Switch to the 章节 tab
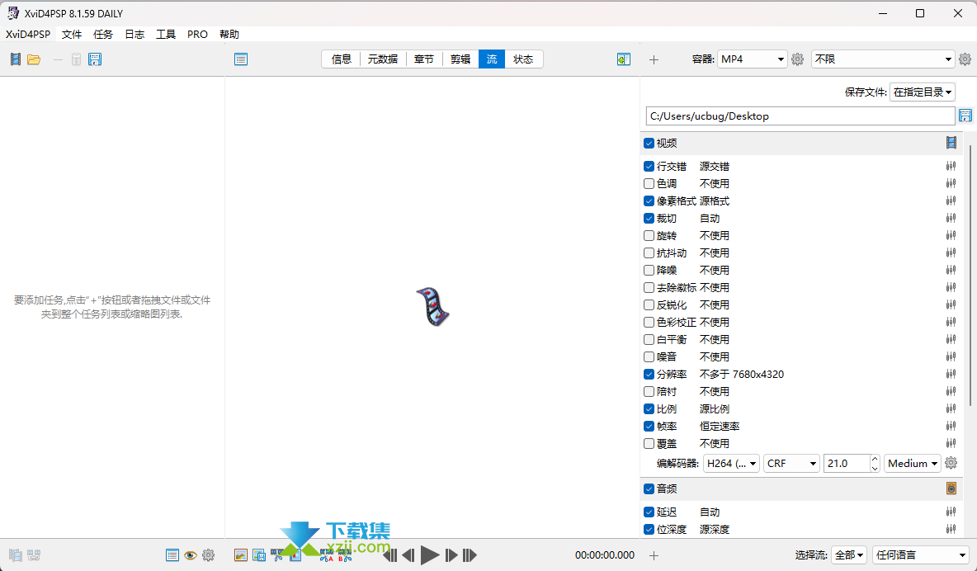 tap(423, 59)
